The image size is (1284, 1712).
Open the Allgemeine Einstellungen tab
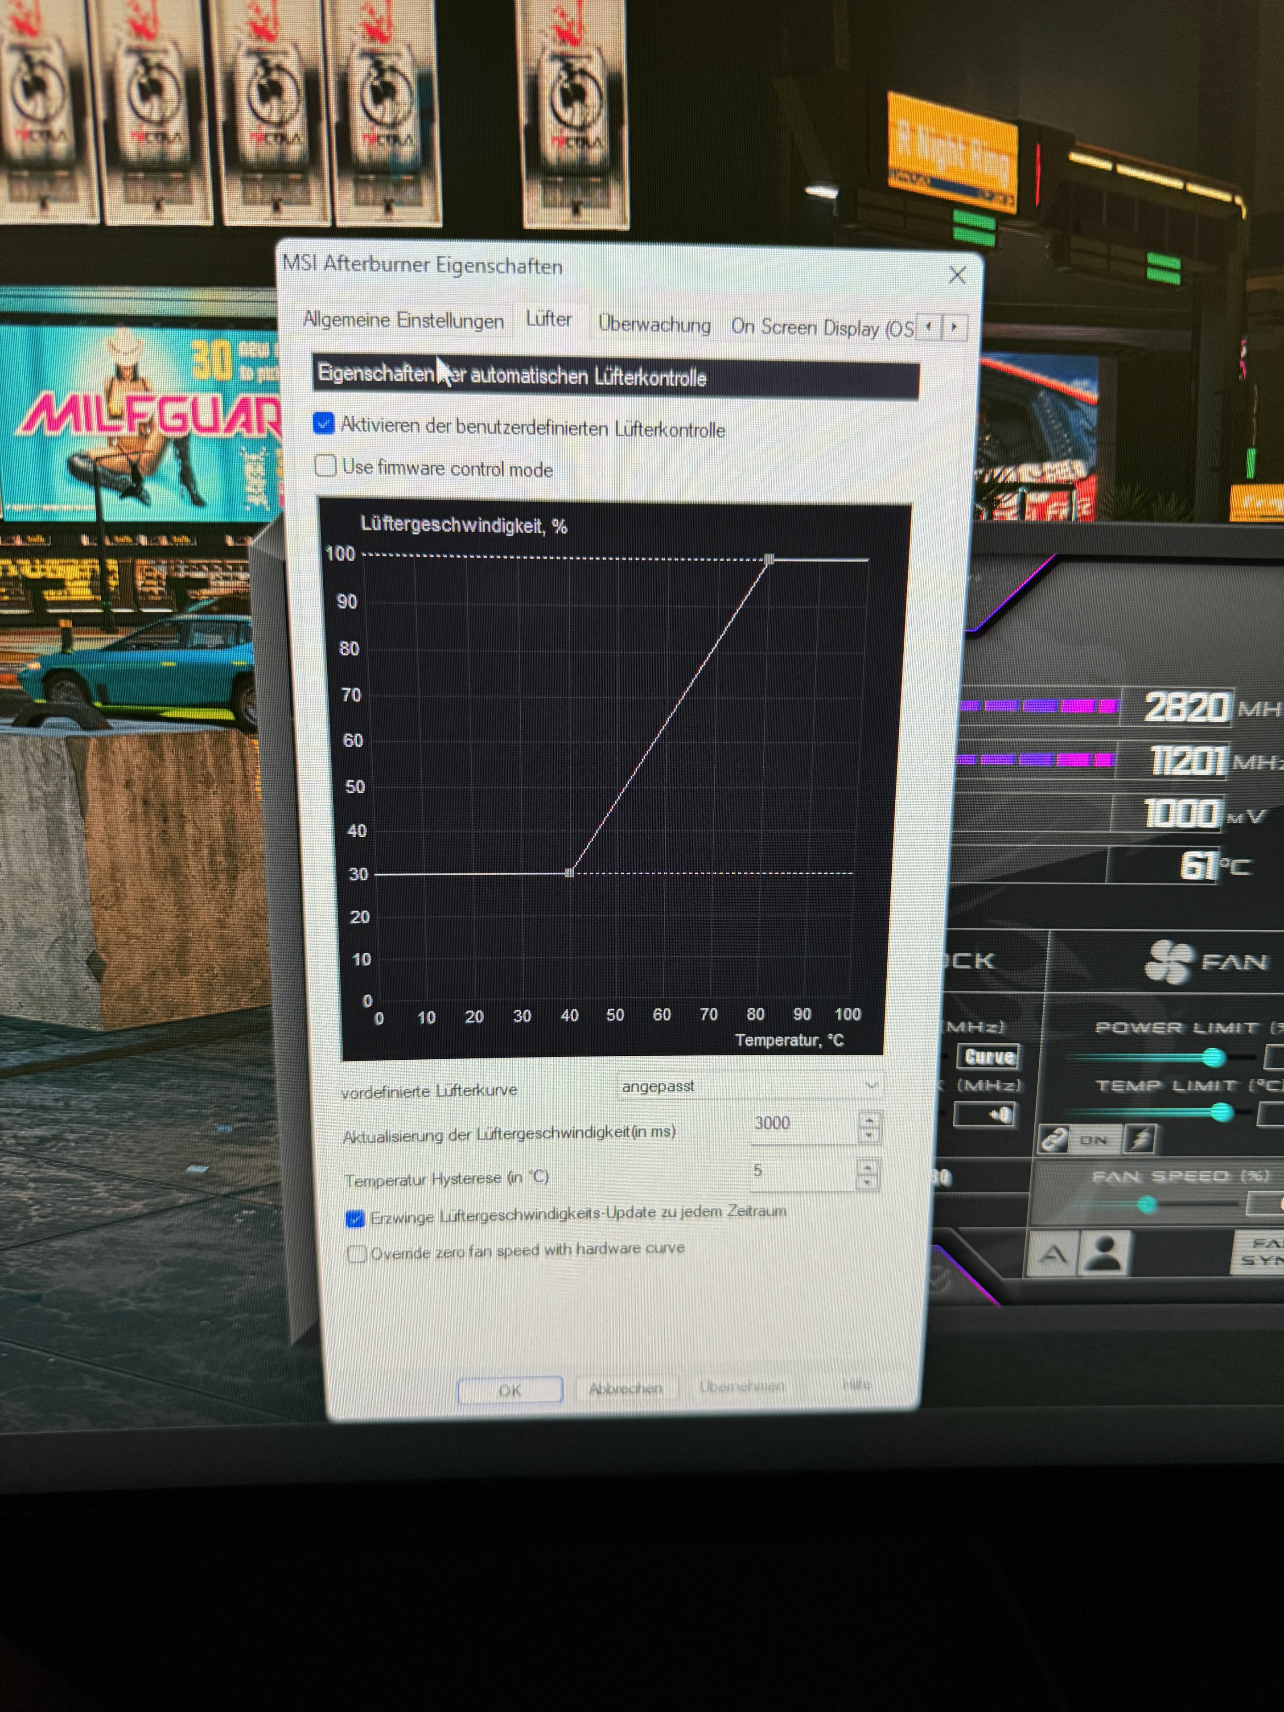pyautogui.click(x=403, y=320)
